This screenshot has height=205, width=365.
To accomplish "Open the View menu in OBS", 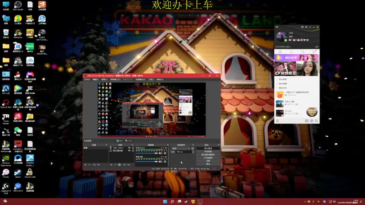I will (104, 79).
